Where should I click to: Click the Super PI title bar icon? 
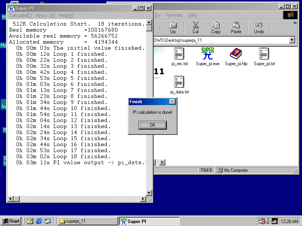tap(11, 8)
